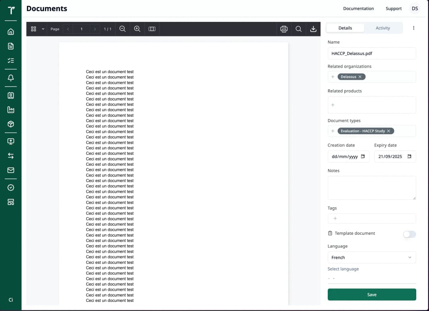This screenshot has height=311, width=429.
Task: Switch to the Activity tab
Action: point(383,28)
